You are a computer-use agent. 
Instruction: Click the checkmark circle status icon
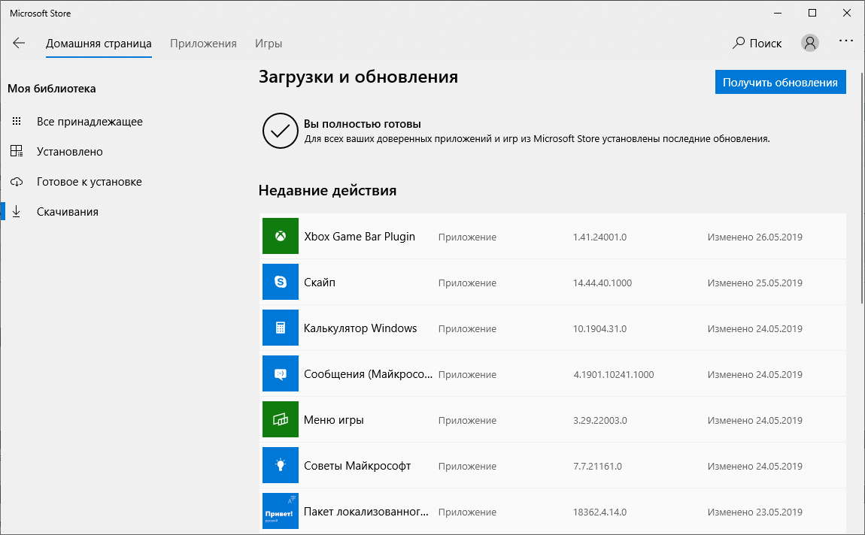pos(281,131)
